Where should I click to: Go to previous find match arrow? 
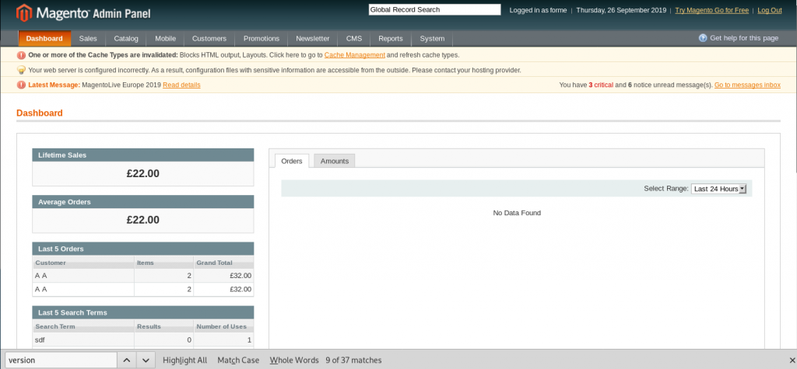(x=127, y=360)
